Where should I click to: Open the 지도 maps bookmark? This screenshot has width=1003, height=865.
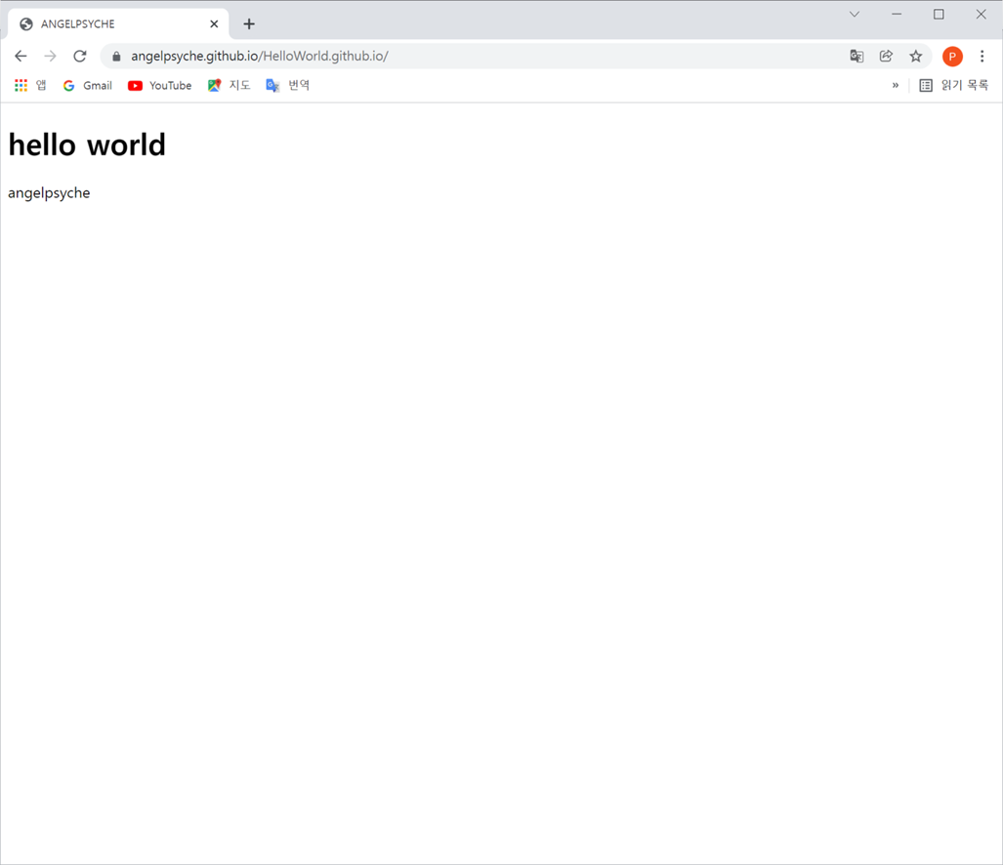click(229, 85)
